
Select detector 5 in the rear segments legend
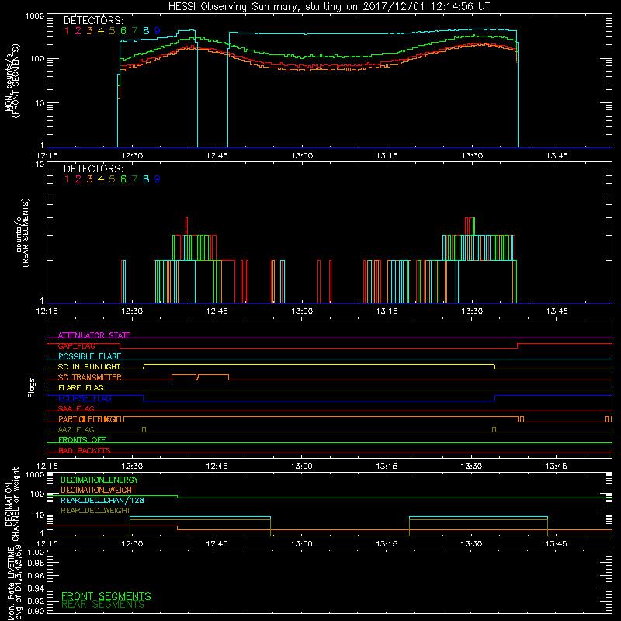[112, 179]
